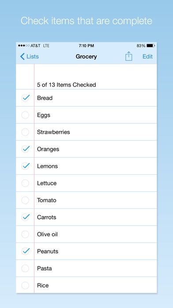Mark Lettuce as complete
Screen dimensions: 173x308
[x=25, y=183]
